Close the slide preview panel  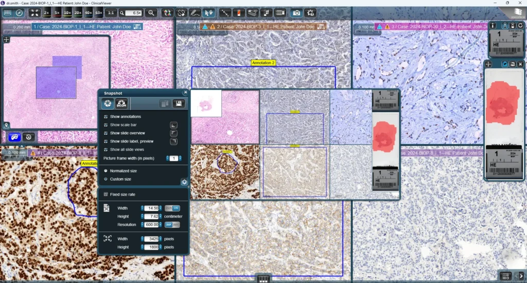pos(520,64)
